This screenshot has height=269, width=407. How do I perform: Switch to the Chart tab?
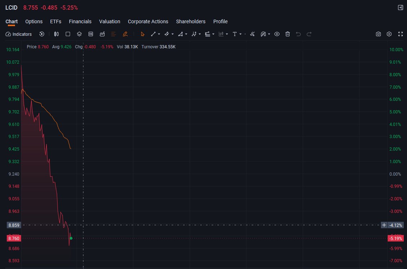point(12,21)
